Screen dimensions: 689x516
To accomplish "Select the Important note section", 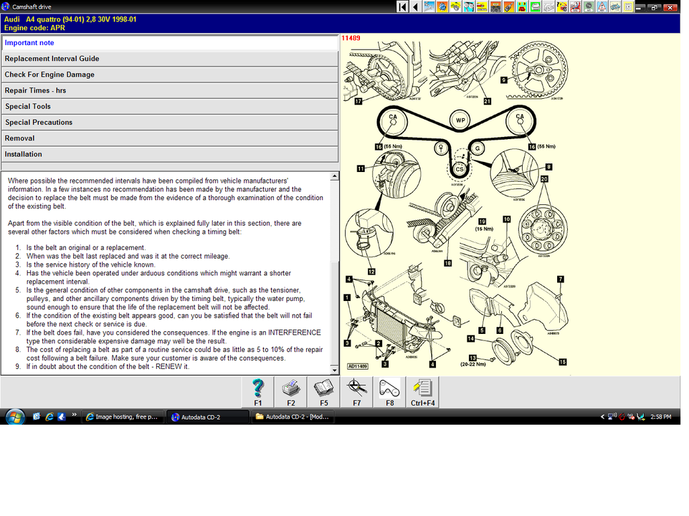I will pyautogui.click(x=170, y=42).
